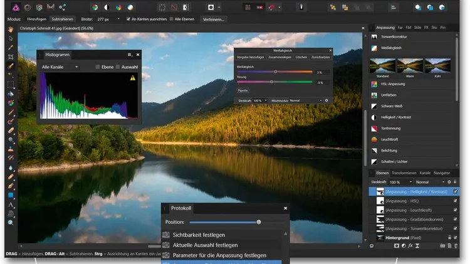Open layer blend mode Normal dropdown
Viewport: 470px width, 264px height.
(x=430, y=182)
